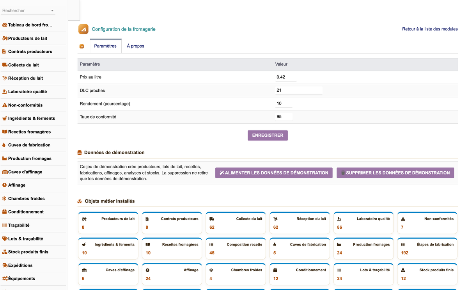Click the tags icon beside Lots & traçabilité
Viewport: 468px width, 290px height.
tap(5, 238)
